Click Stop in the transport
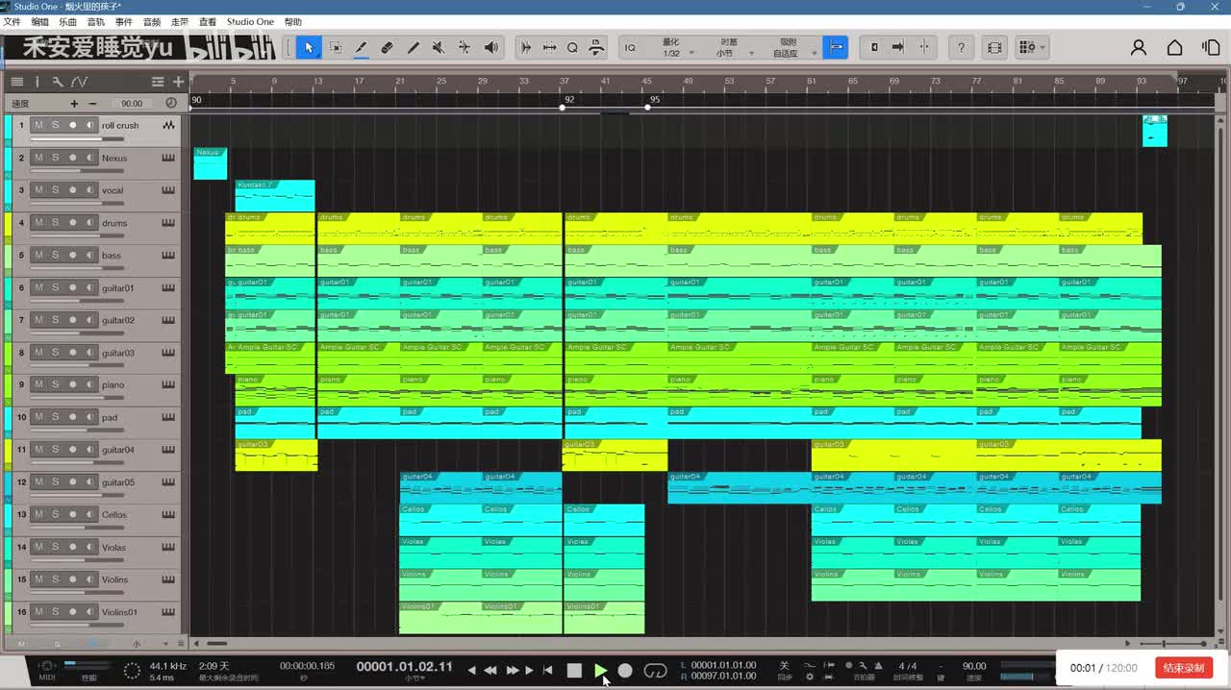The width and height of the screenshot is (1231, 690). (574, 670)
